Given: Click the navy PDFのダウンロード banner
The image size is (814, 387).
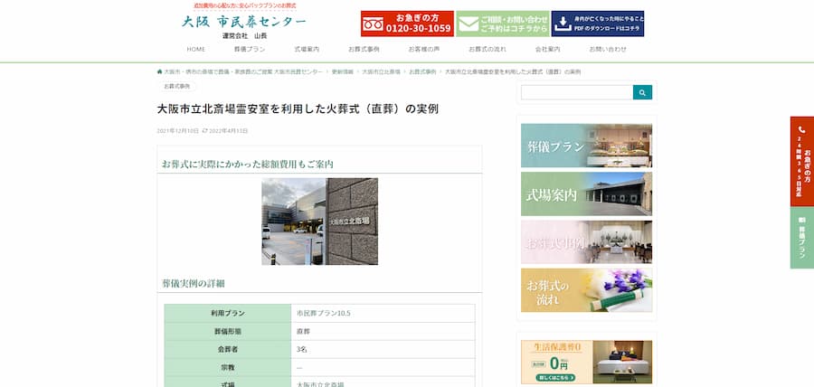Looking at the screenshot, I should [x=598, y=24].
